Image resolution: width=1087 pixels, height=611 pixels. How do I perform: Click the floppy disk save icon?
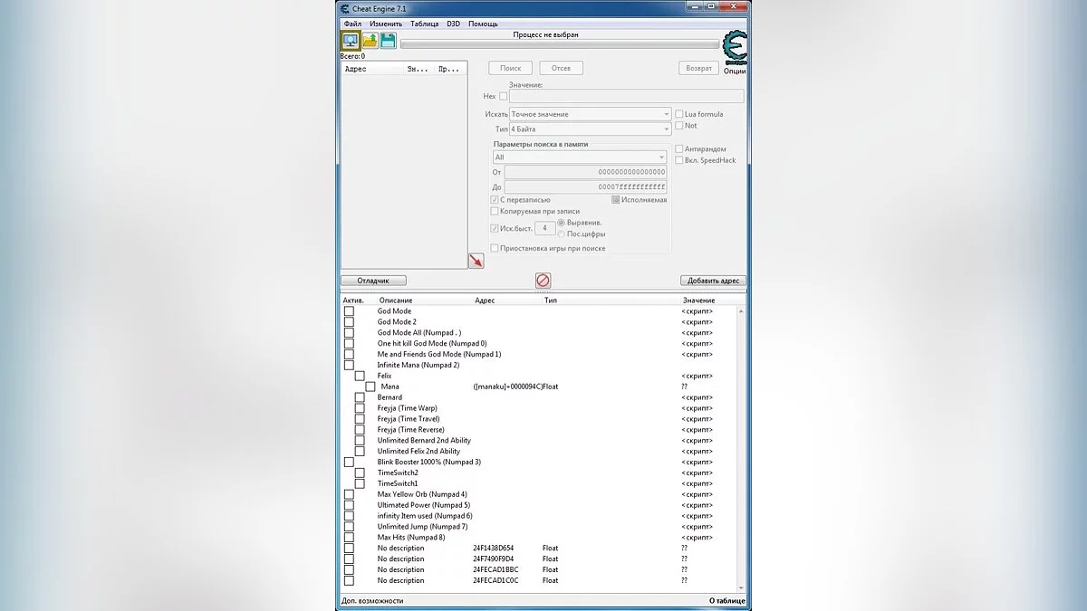pos(388,41)
